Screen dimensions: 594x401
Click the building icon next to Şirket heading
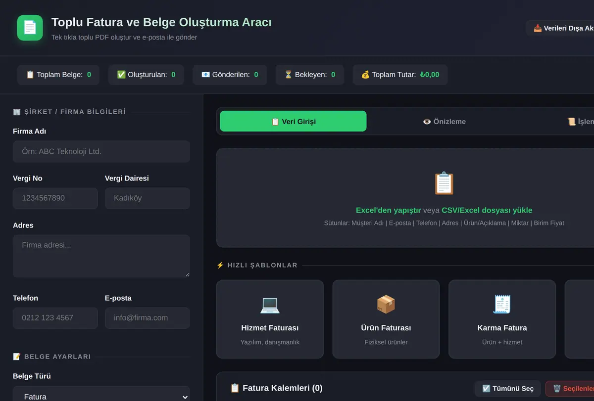coord(17,112)
